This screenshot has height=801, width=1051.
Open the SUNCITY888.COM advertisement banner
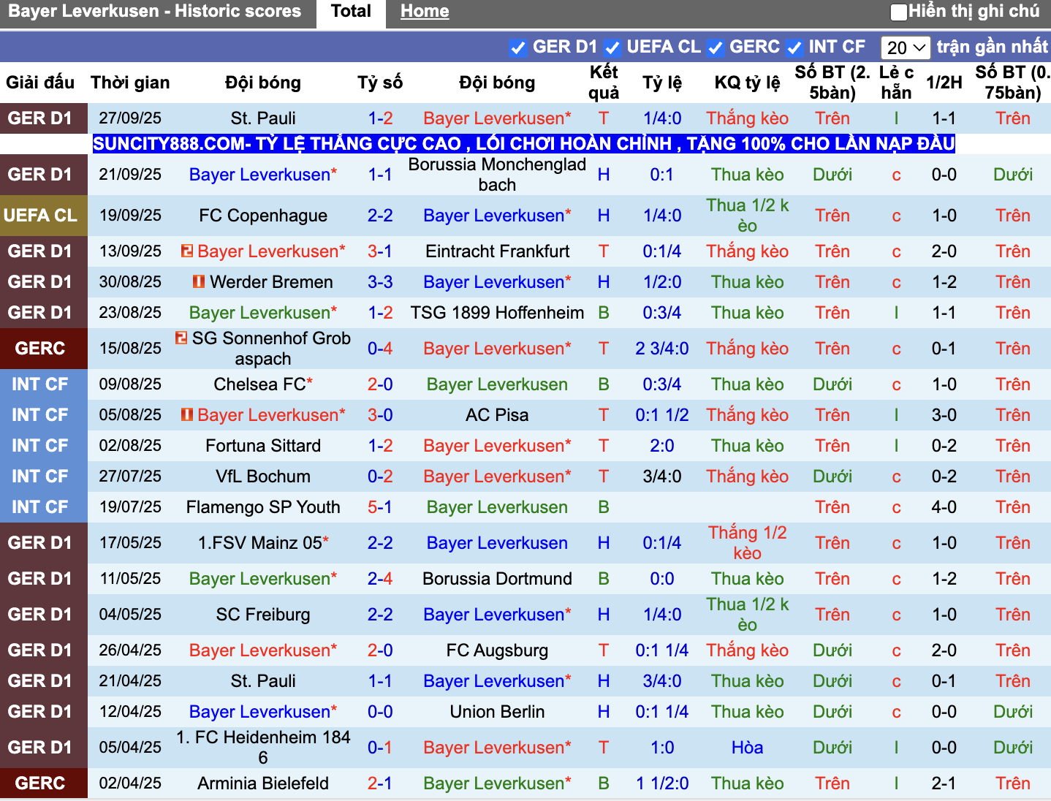point(524,143)
